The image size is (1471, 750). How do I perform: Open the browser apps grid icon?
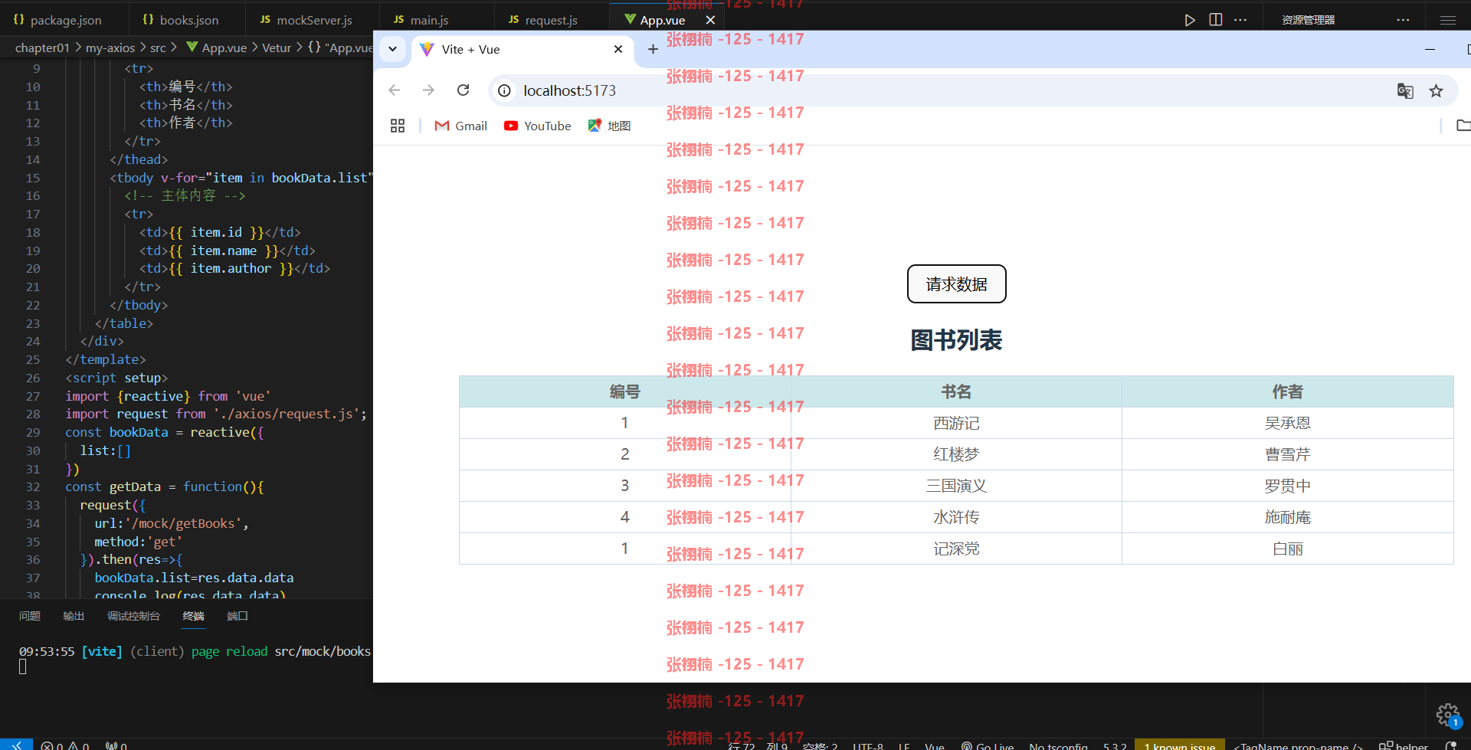[x=397, y=126]
